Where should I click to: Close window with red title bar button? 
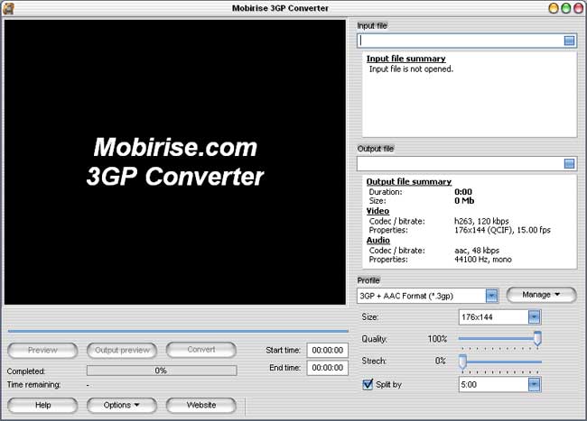[x=578, y=8]
